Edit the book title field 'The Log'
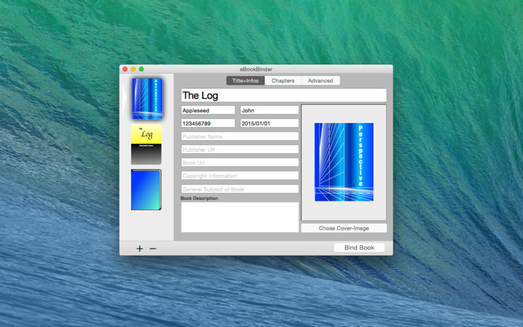 pos(284,95)
